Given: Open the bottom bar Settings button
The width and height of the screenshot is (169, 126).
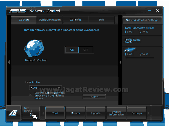Looking at the screenshot, I should pyautogui.click(x=137, y=113).
